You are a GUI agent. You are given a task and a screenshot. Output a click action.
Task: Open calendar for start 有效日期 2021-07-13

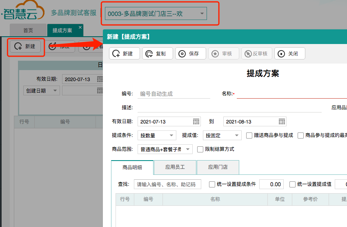tap(196, 121)
